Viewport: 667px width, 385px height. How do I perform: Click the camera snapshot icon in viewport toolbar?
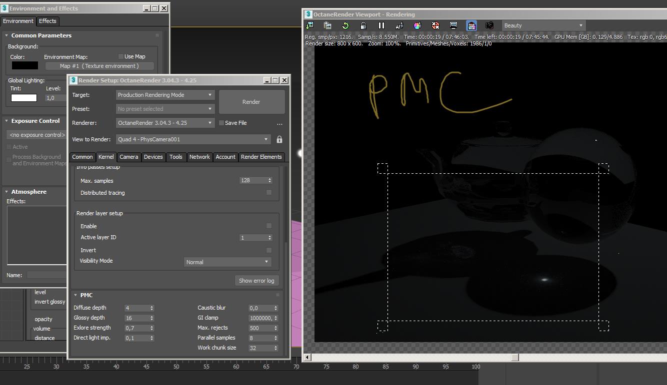(489, 25)
